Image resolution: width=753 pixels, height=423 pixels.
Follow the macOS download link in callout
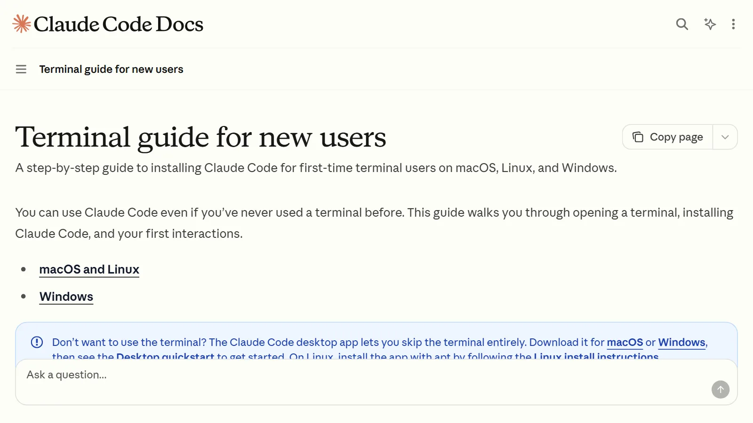pyautogui.click(x=625, y=342)
